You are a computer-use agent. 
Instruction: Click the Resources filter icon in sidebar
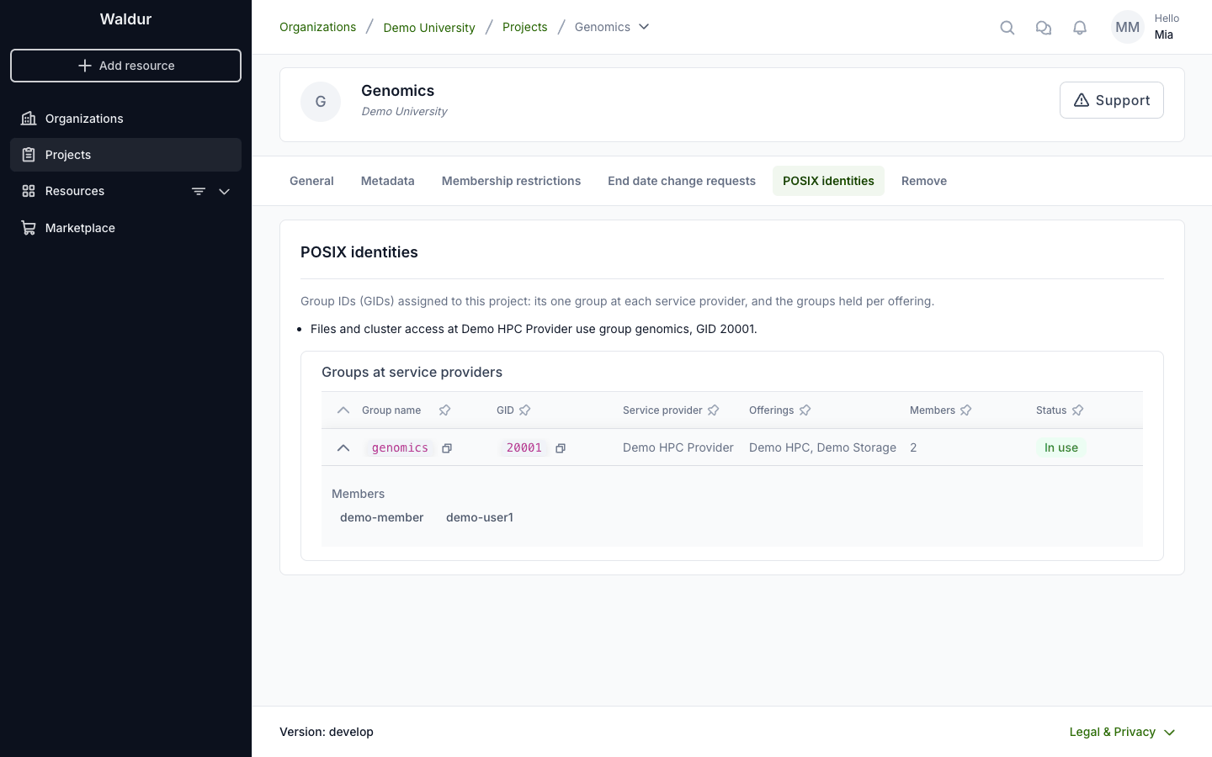[199, 192]
